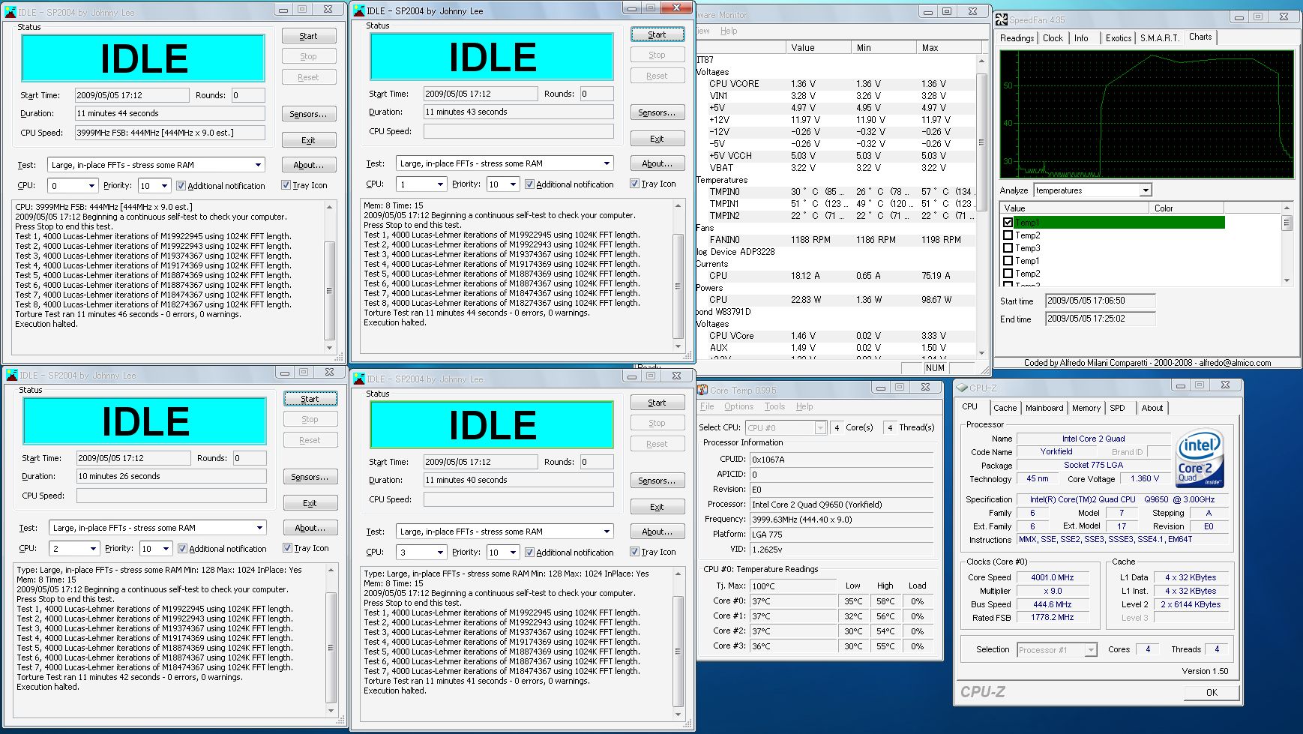This screenshot has width=1303, height=734.
Task: Enable the Temp3 checkbox in SpeedFan
Action: click(1008, 248)
